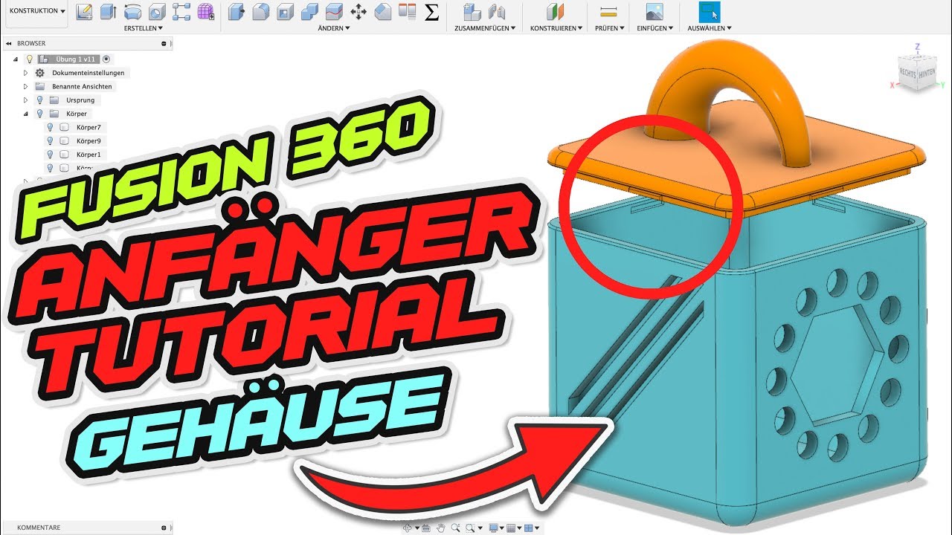The image size is (952, 535).
Task: Expand the Benannte Ansichten node
Action: click(25, 86)
